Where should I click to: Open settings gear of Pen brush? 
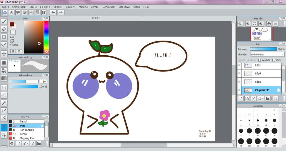point(42,126)
